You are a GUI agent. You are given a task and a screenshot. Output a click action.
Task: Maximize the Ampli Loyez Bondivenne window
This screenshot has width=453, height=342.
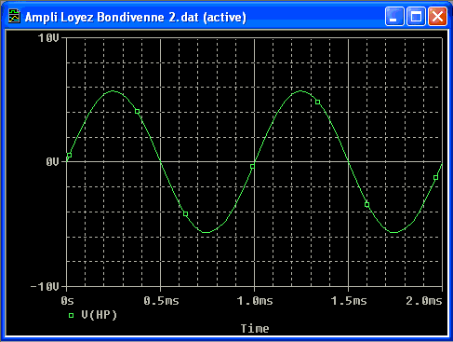[416, 16]
